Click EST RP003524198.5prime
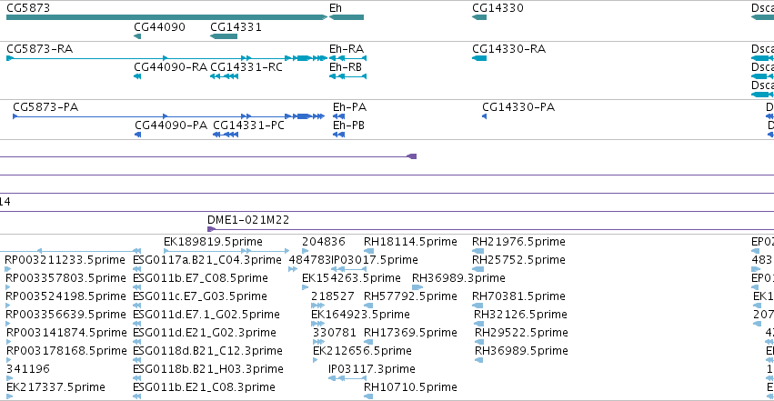 coord(65,296)
